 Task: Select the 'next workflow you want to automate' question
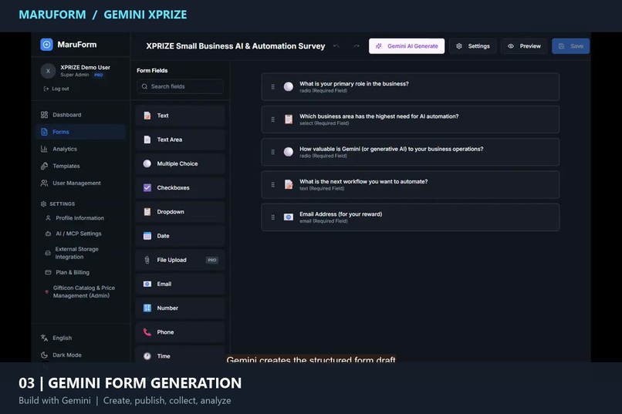pos(411,184)
